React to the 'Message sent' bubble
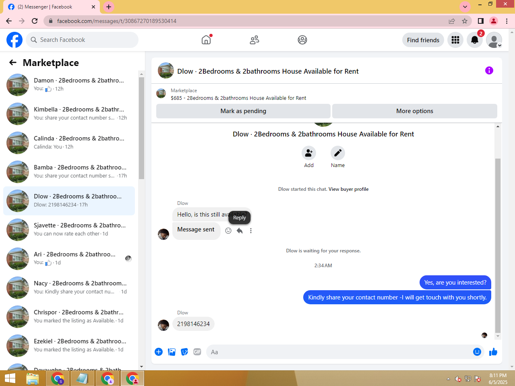515x386 pixels. tap(228, 231)
